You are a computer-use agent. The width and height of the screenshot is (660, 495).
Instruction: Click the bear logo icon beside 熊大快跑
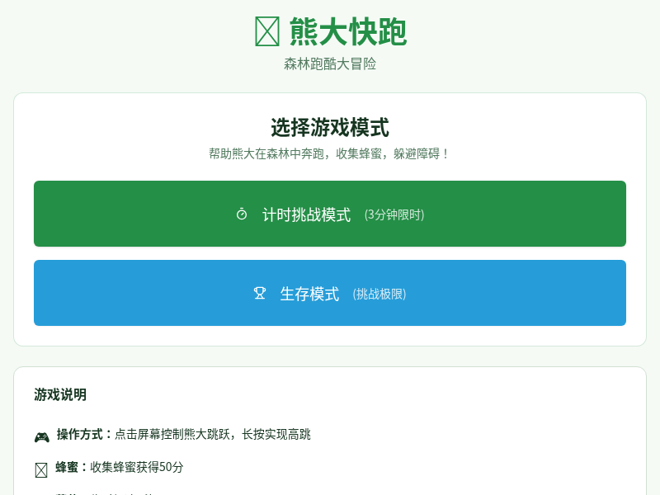(267, 32)
